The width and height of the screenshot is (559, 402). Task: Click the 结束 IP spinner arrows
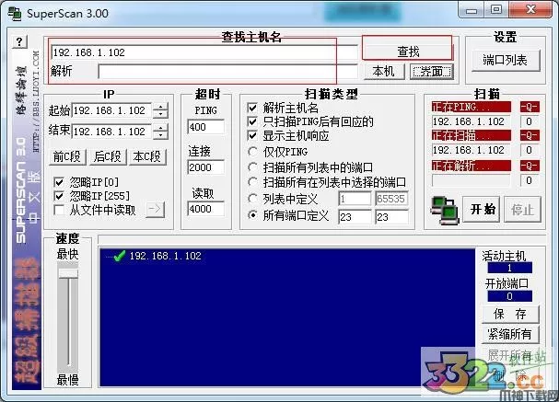click(160, 132)
